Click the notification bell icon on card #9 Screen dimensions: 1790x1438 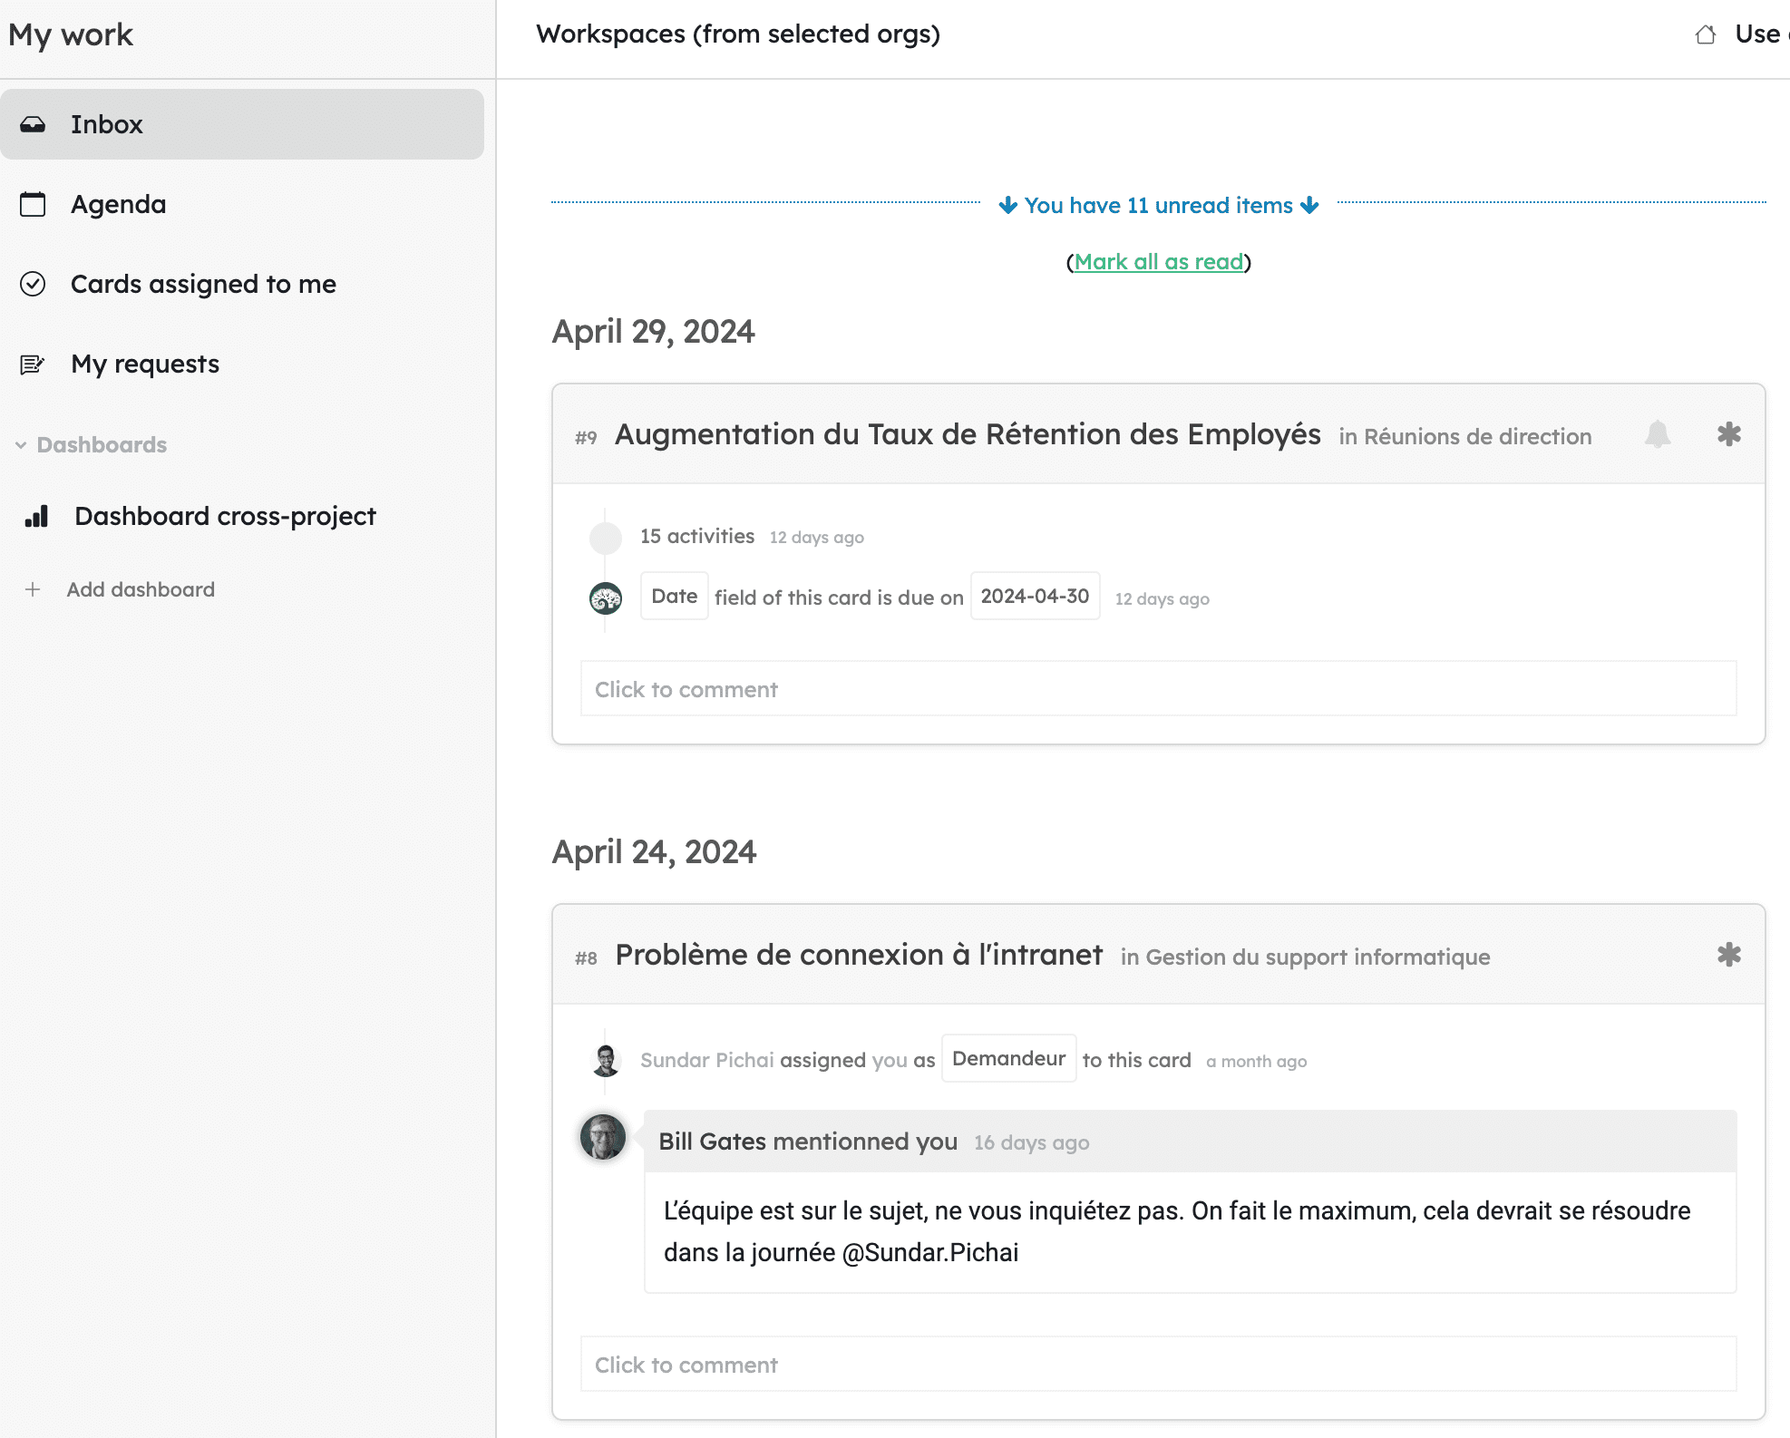coord(1659,436)
